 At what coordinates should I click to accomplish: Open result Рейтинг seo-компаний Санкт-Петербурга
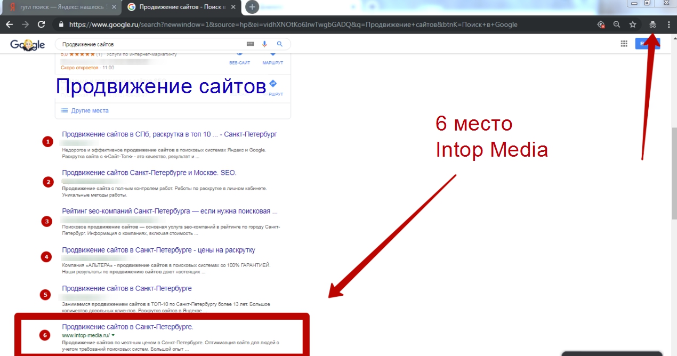click(x=170, y=211)
